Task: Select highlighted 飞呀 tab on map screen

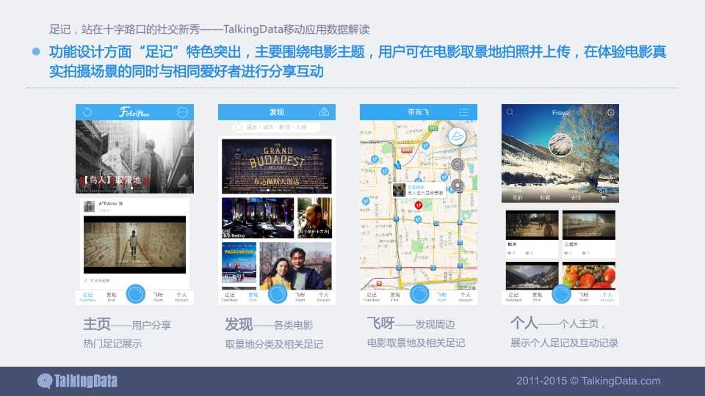Action: (x=442, y=297)
